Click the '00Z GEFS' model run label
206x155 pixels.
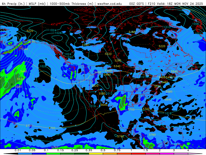coord(137,4)
